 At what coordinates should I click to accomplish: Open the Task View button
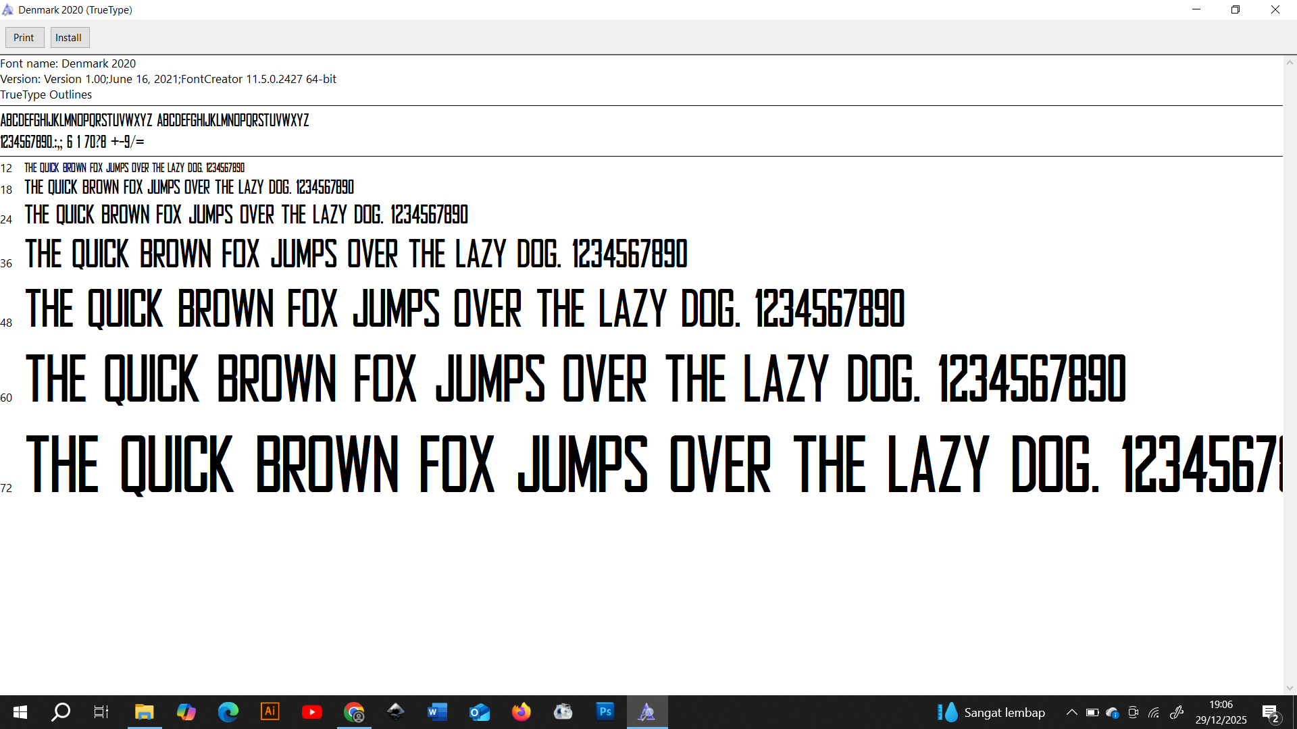101,712
